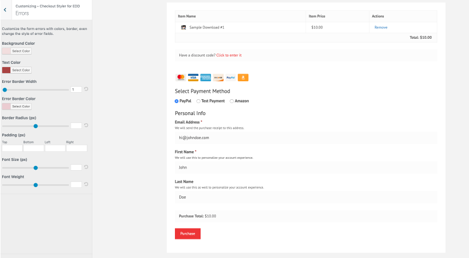The image size is (469, 258).
Task: Click the Bottom padding input
Action: point(33,148)
